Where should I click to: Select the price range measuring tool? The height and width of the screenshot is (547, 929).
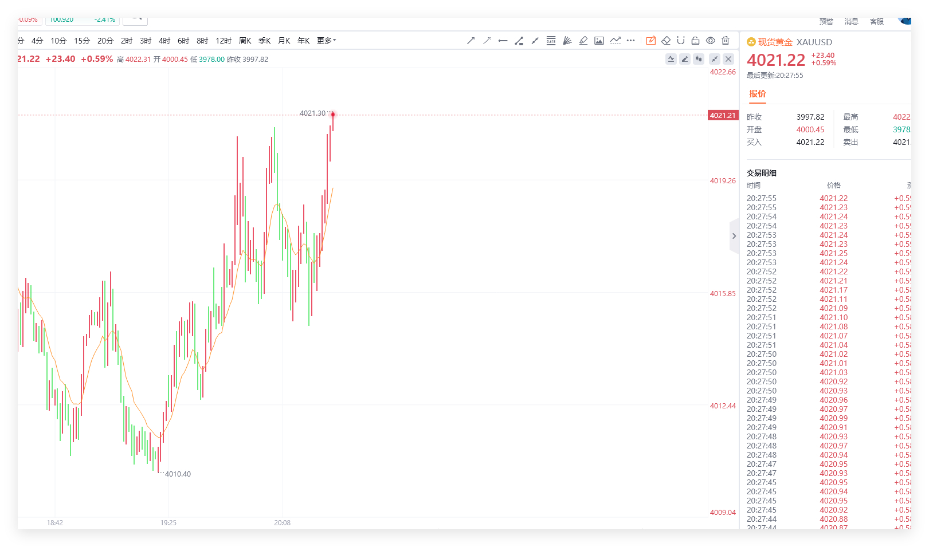[x=519, y=41]
